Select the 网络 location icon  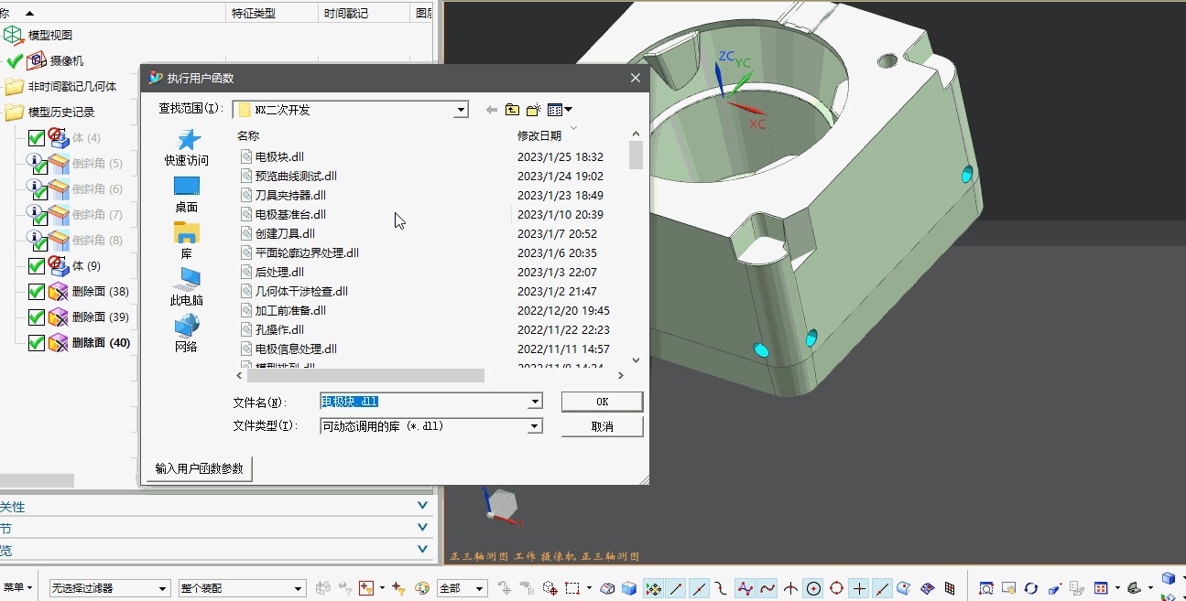click(x=187, y=332)
